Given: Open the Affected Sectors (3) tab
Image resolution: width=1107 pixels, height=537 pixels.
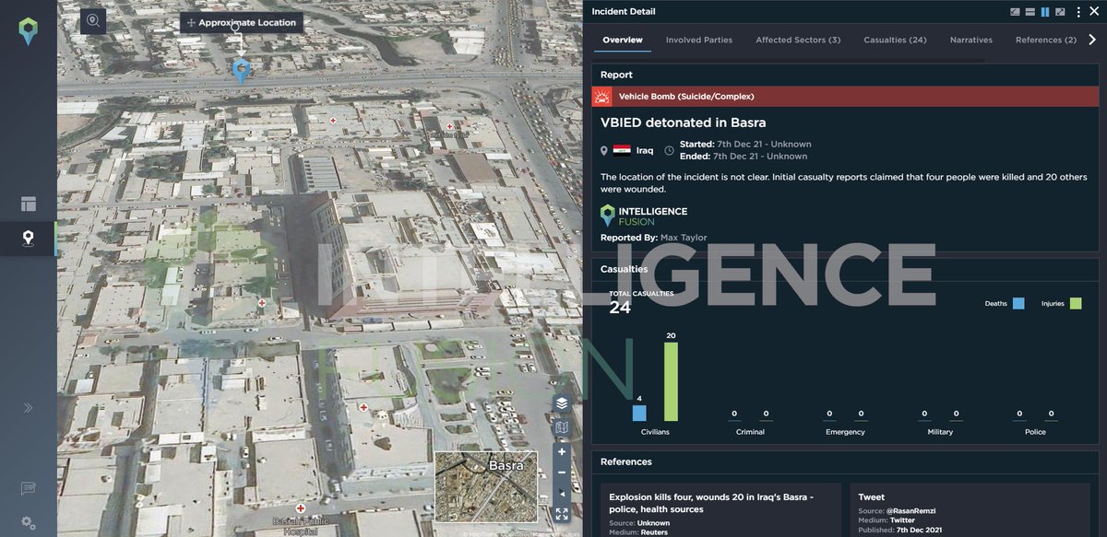Looking at the screenshot, I should 798,40.
